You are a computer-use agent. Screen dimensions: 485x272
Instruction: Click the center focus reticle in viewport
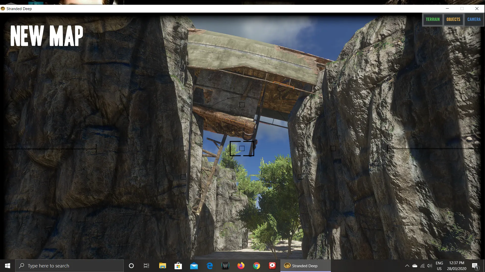coord(242,148)
